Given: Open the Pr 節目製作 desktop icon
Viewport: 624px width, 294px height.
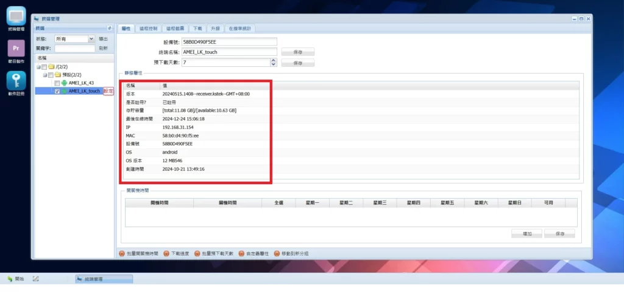Looking at the screenshot, I should click(16, 48).
